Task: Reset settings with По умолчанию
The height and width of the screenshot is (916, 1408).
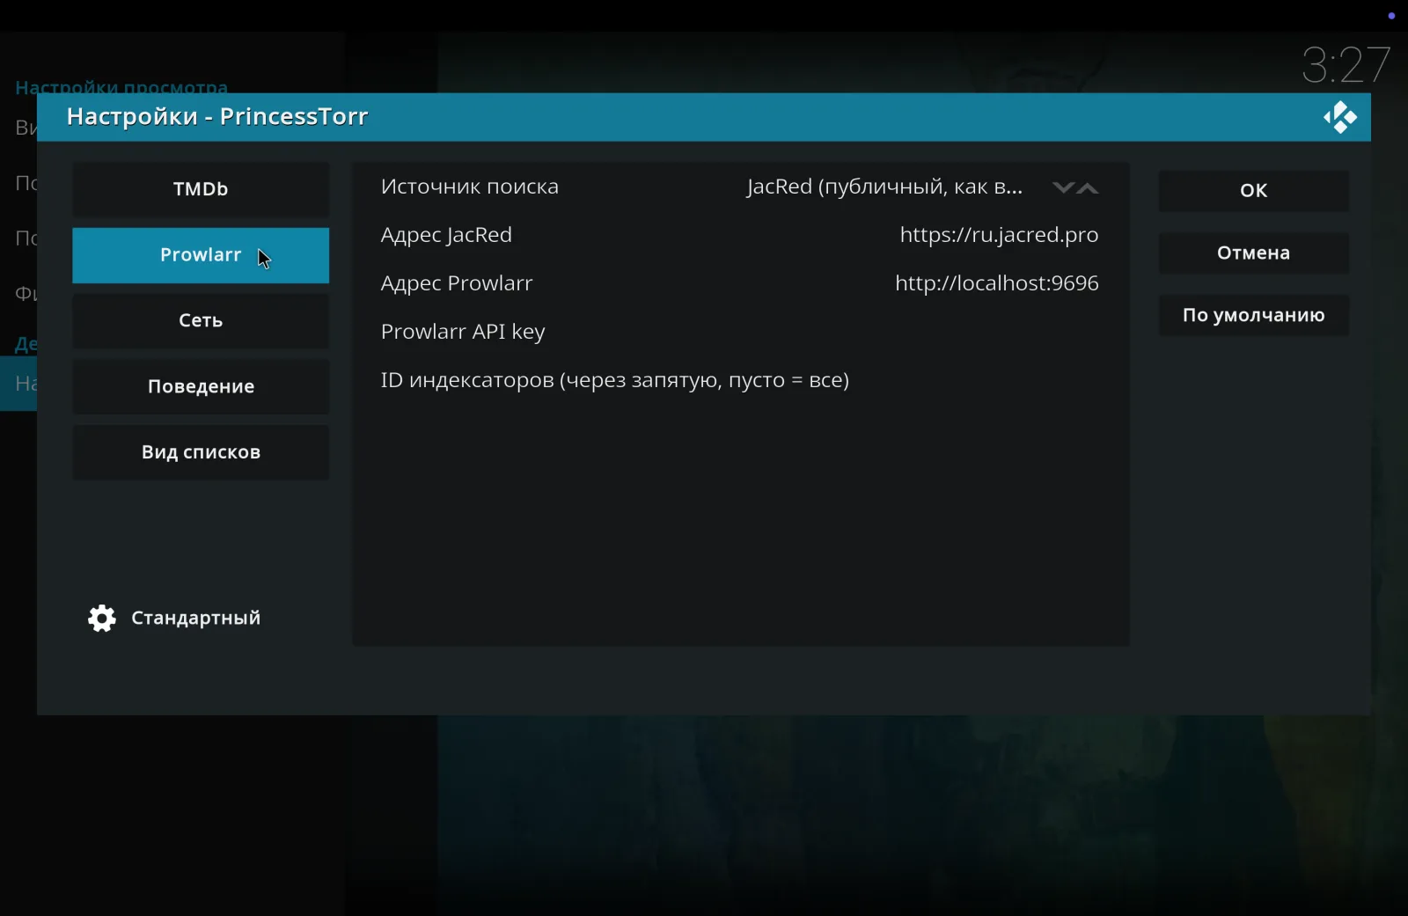Action: click(x=1253, y=315)
